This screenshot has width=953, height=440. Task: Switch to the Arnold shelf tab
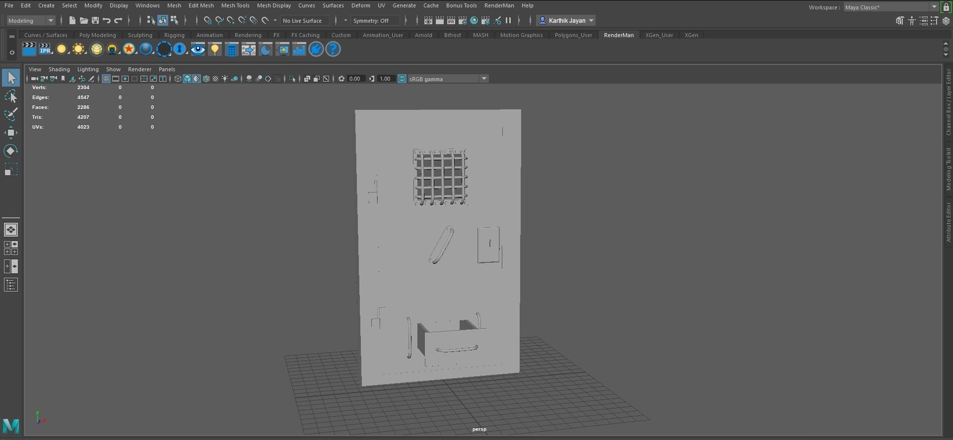[x=423, y=35]
